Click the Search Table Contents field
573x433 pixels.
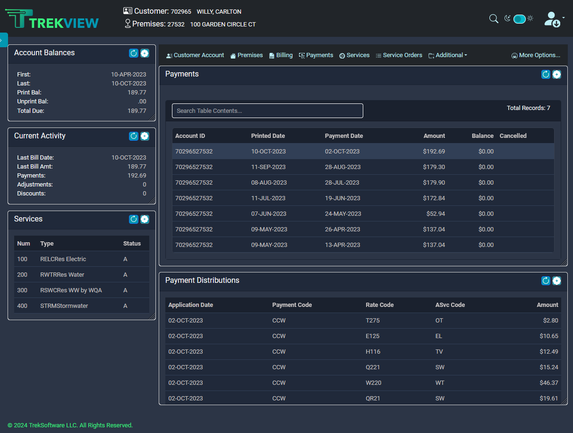[267, 110]
